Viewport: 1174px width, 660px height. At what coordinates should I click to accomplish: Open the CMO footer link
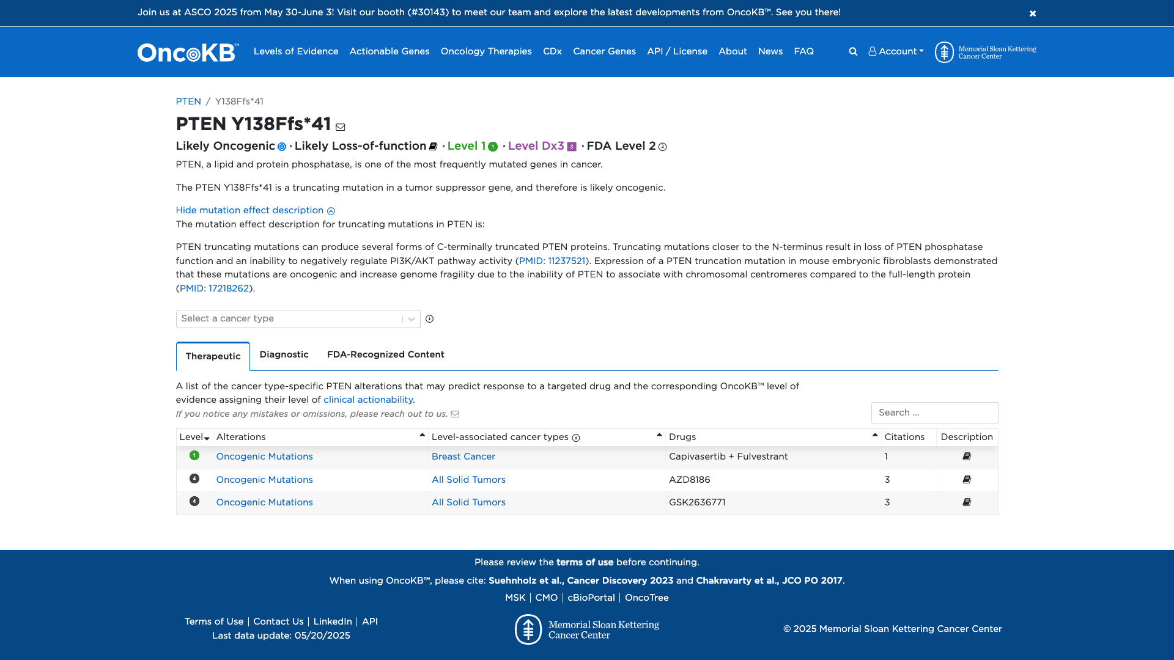(x=547, y=598)
